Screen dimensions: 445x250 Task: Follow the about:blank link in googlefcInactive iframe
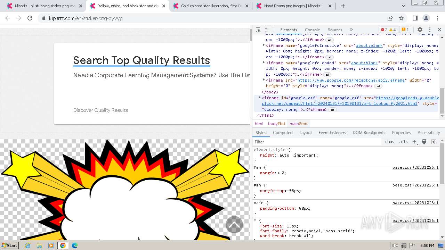click(369, 45)
